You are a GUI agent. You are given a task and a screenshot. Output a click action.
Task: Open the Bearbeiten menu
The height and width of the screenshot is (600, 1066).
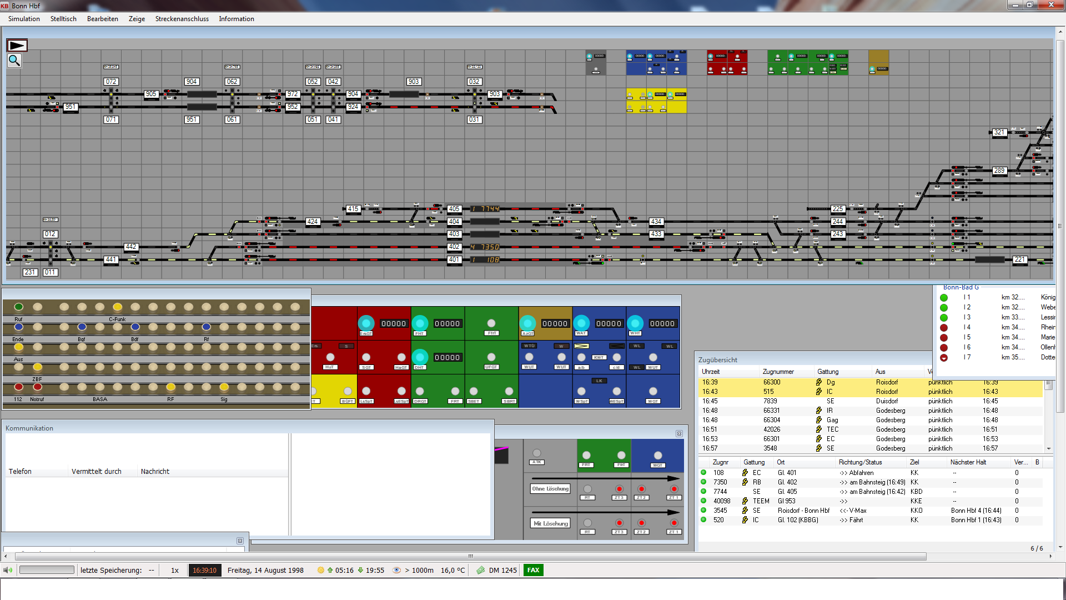tap(103, 19)
